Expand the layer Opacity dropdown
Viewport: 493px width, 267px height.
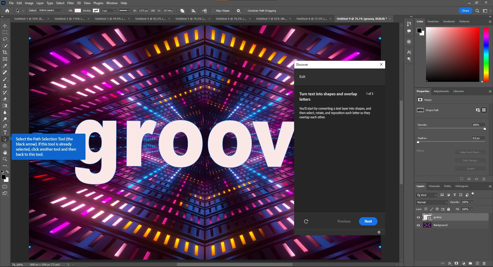(472, 202)
